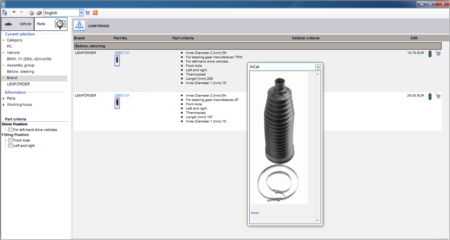
Task: Open the language dropdown arrow next to English
Action: click(82, 13)
